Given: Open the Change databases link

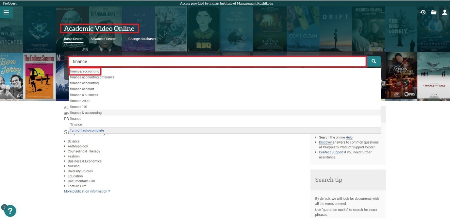Looking at the screenshot, I should click(142, 39).
